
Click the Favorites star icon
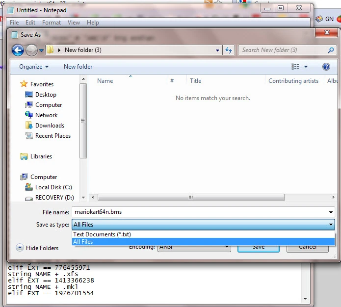click(x=24, y=84)
